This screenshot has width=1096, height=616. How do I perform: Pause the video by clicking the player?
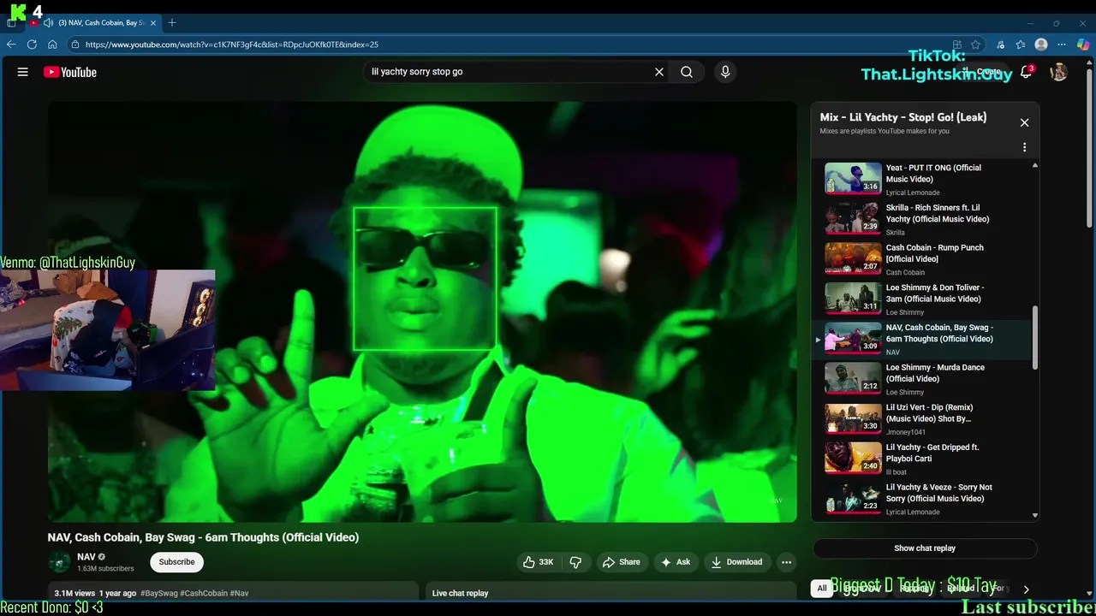click(x=422, y=311)
